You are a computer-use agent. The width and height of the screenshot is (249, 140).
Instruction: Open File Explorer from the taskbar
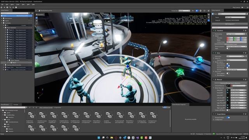112,138
